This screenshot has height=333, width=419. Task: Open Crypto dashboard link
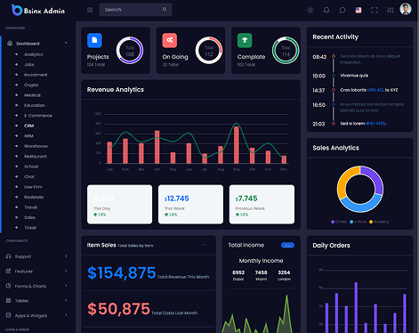click(31, 85)
